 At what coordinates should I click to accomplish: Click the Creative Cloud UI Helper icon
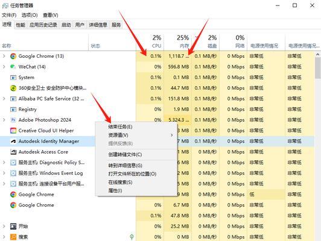pos(13,131)
